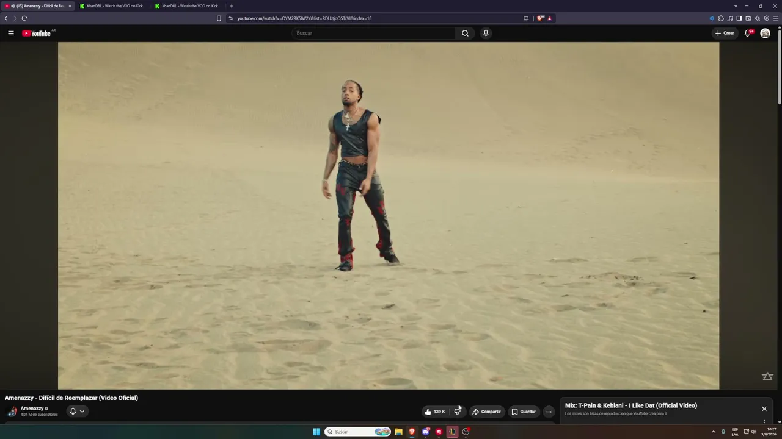Switch ESP LAA keyboard language
Screen dimensions: 782x439
pos(735,432)
